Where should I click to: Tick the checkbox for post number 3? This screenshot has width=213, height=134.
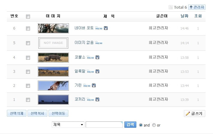click(28, 72)
